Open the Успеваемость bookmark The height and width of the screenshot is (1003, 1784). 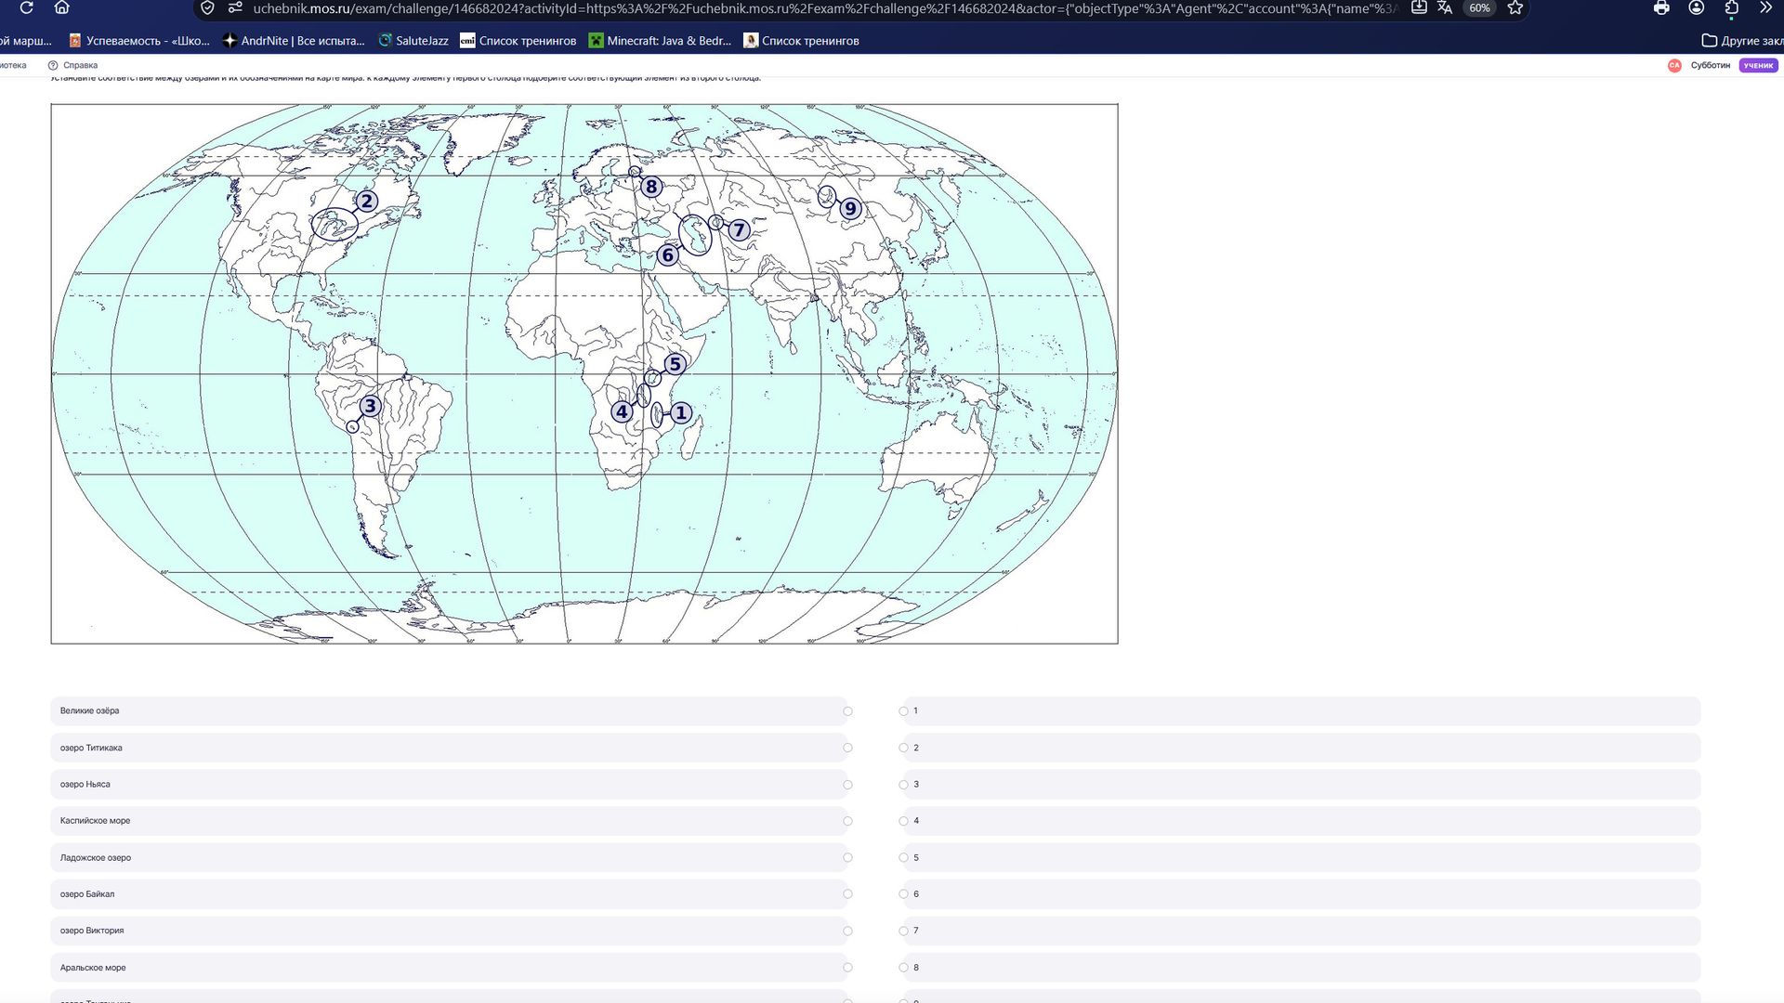point(139,41)
